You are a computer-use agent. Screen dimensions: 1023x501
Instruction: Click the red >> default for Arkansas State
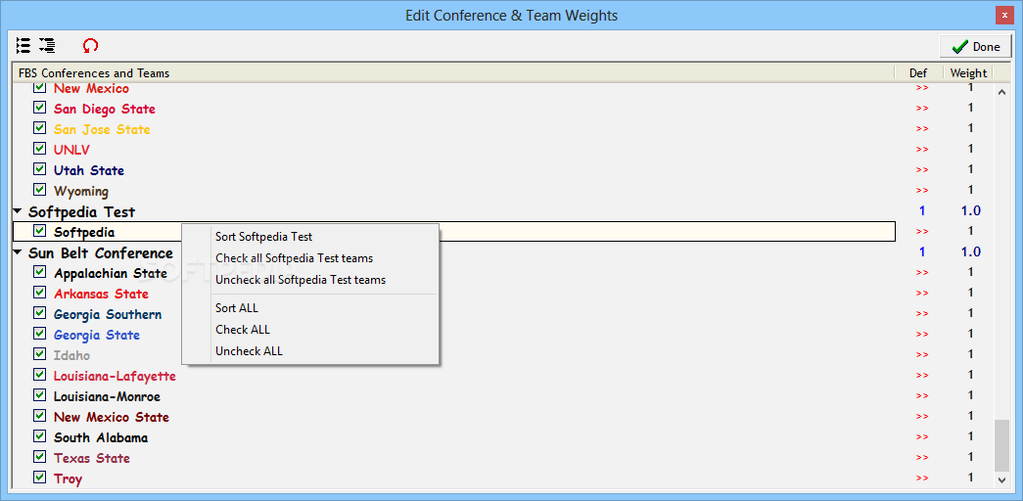click(x=922, y=293)
